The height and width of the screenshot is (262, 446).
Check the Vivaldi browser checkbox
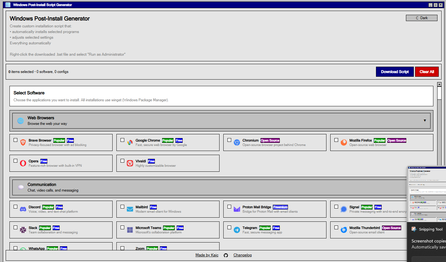pos(122,160)
